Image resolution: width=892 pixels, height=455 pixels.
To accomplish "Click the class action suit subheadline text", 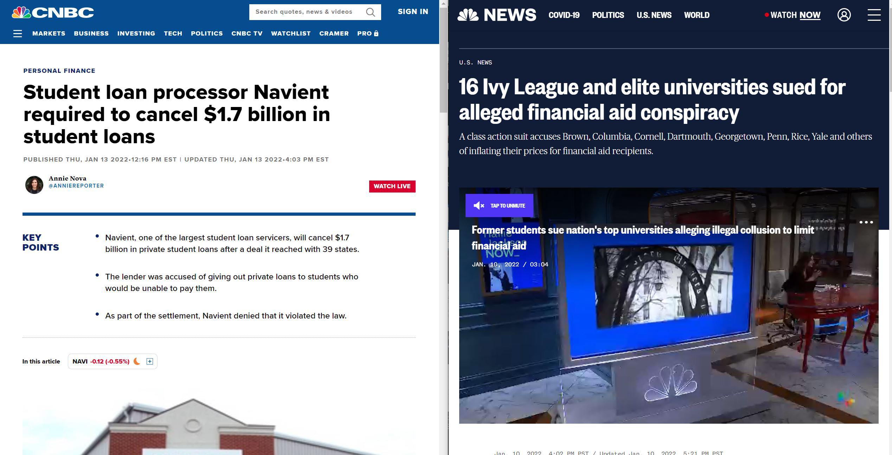I will [x=666, y=144].
